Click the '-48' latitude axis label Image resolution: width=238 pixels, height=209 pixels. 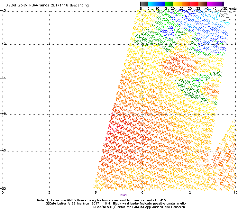click(x=3, y=150)
